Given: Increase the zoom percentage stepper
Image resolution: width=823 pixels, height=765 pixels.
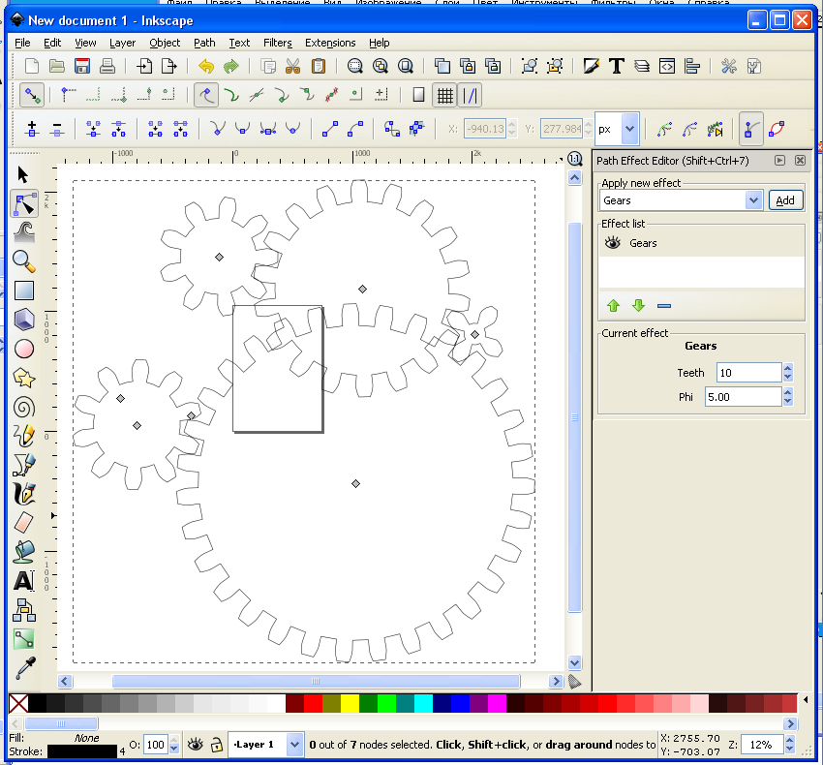Looking at the screenshot, I should click(x=789, y=740).
